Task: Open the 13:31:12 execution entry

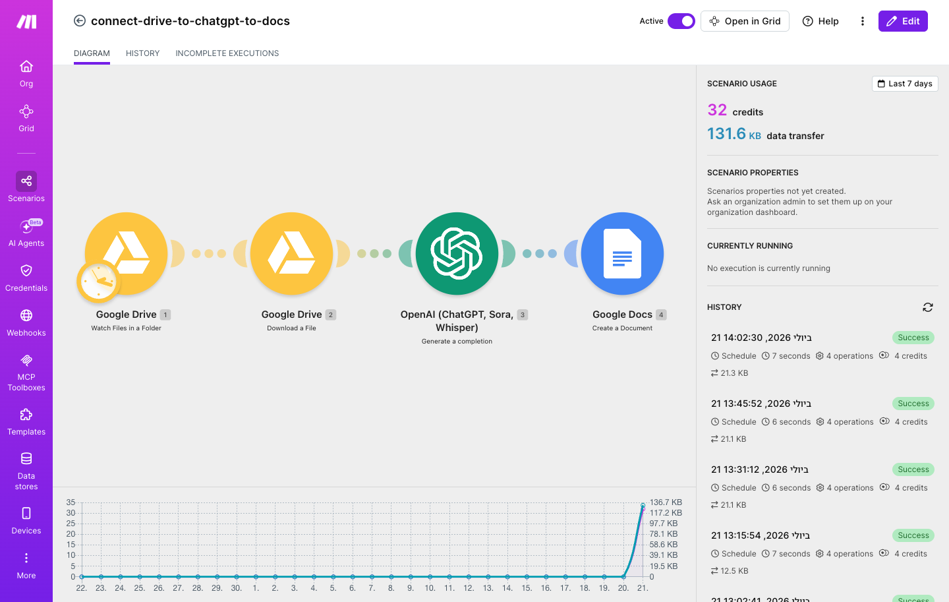Action: (x=822, y=487)
